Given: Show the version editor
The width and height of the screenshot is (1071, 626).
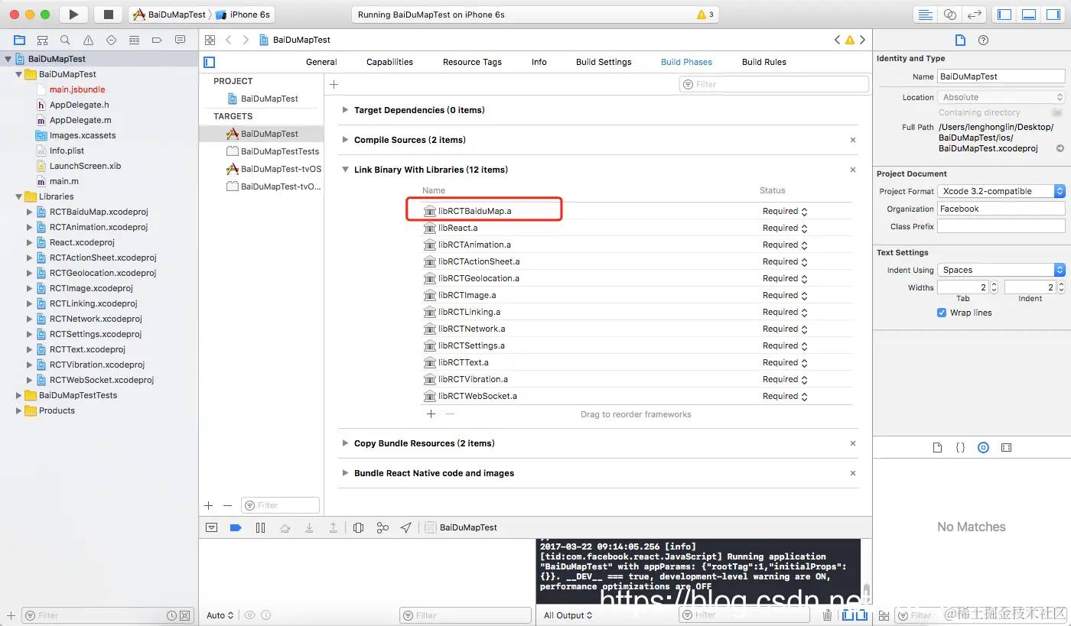Looking at the screenshot, I should [973, 15].
